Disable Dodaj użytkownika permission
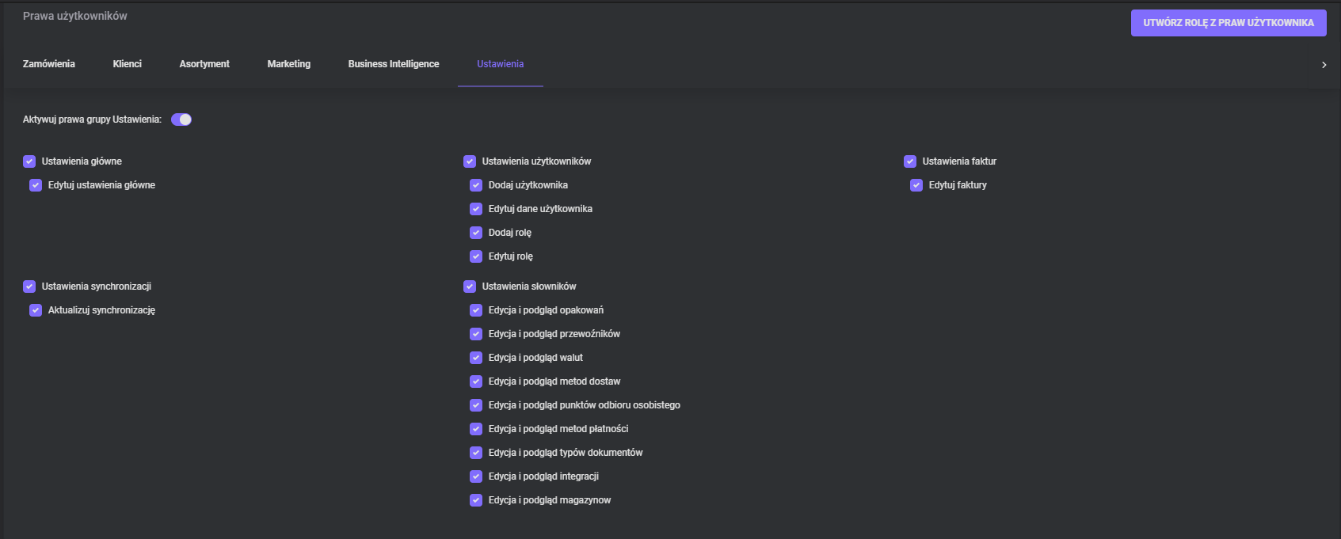 coord(476,185)
